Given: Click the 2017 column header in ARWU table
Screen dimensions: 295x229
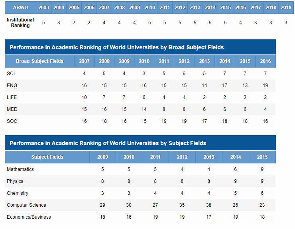Looking at the screenshot, I should point(256,8).
